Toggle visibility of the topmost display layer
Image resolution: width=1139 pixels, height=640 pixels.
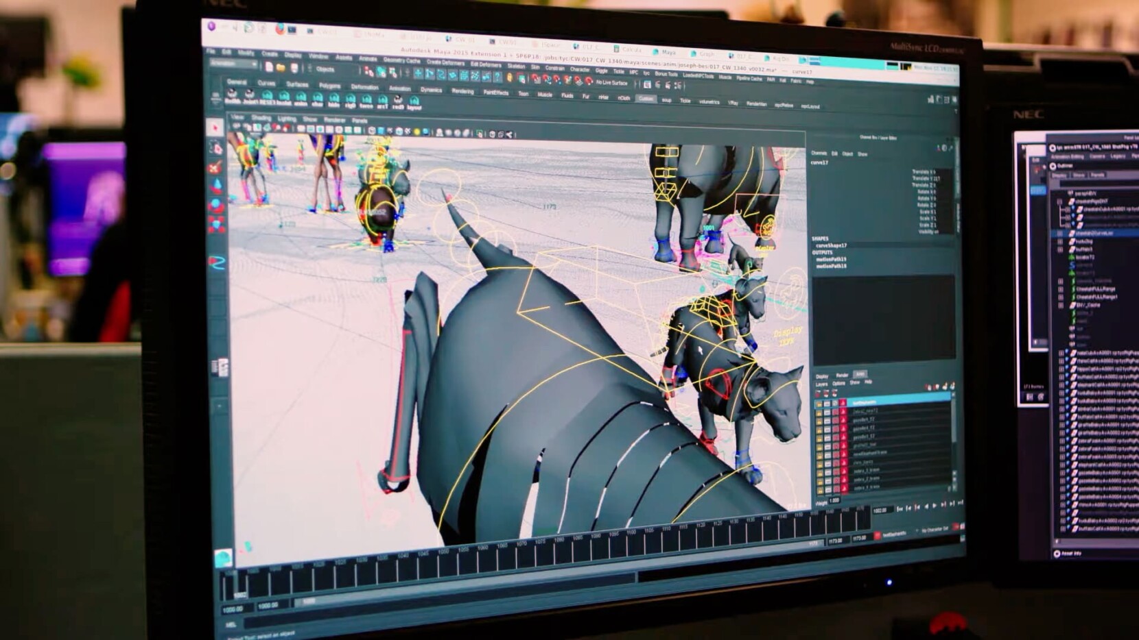tap(818, 404)
